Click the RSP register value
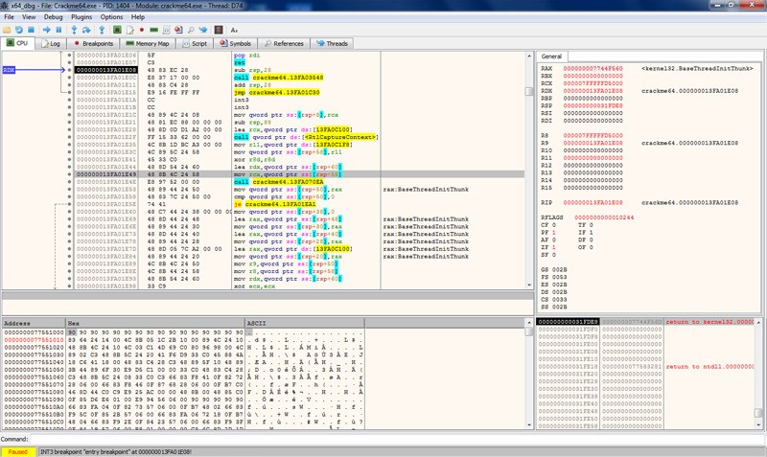This screenshot has width=767, height=457. (593, 105)
